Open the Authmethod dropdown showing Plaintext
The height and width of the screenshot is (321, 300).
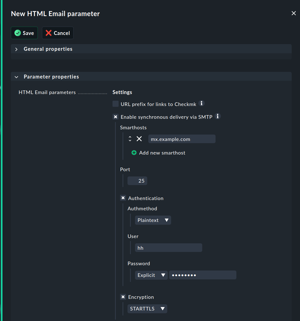pos(153,220)
